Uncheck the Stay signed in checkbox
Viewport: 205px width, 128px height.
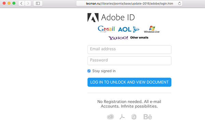pyautogui.click(x=89, y=71)
